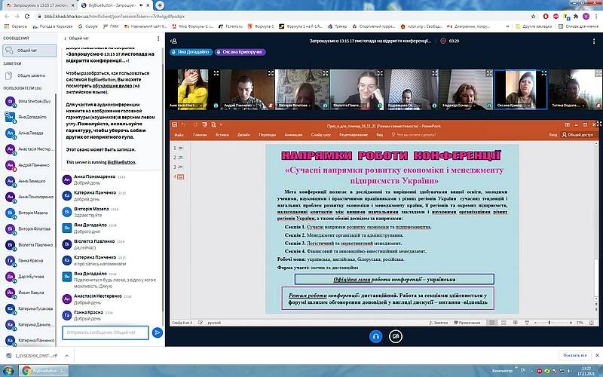The image size is (603, 377).
Task: Click talking indicator Яна Догадайло
Action: [191, 52]
